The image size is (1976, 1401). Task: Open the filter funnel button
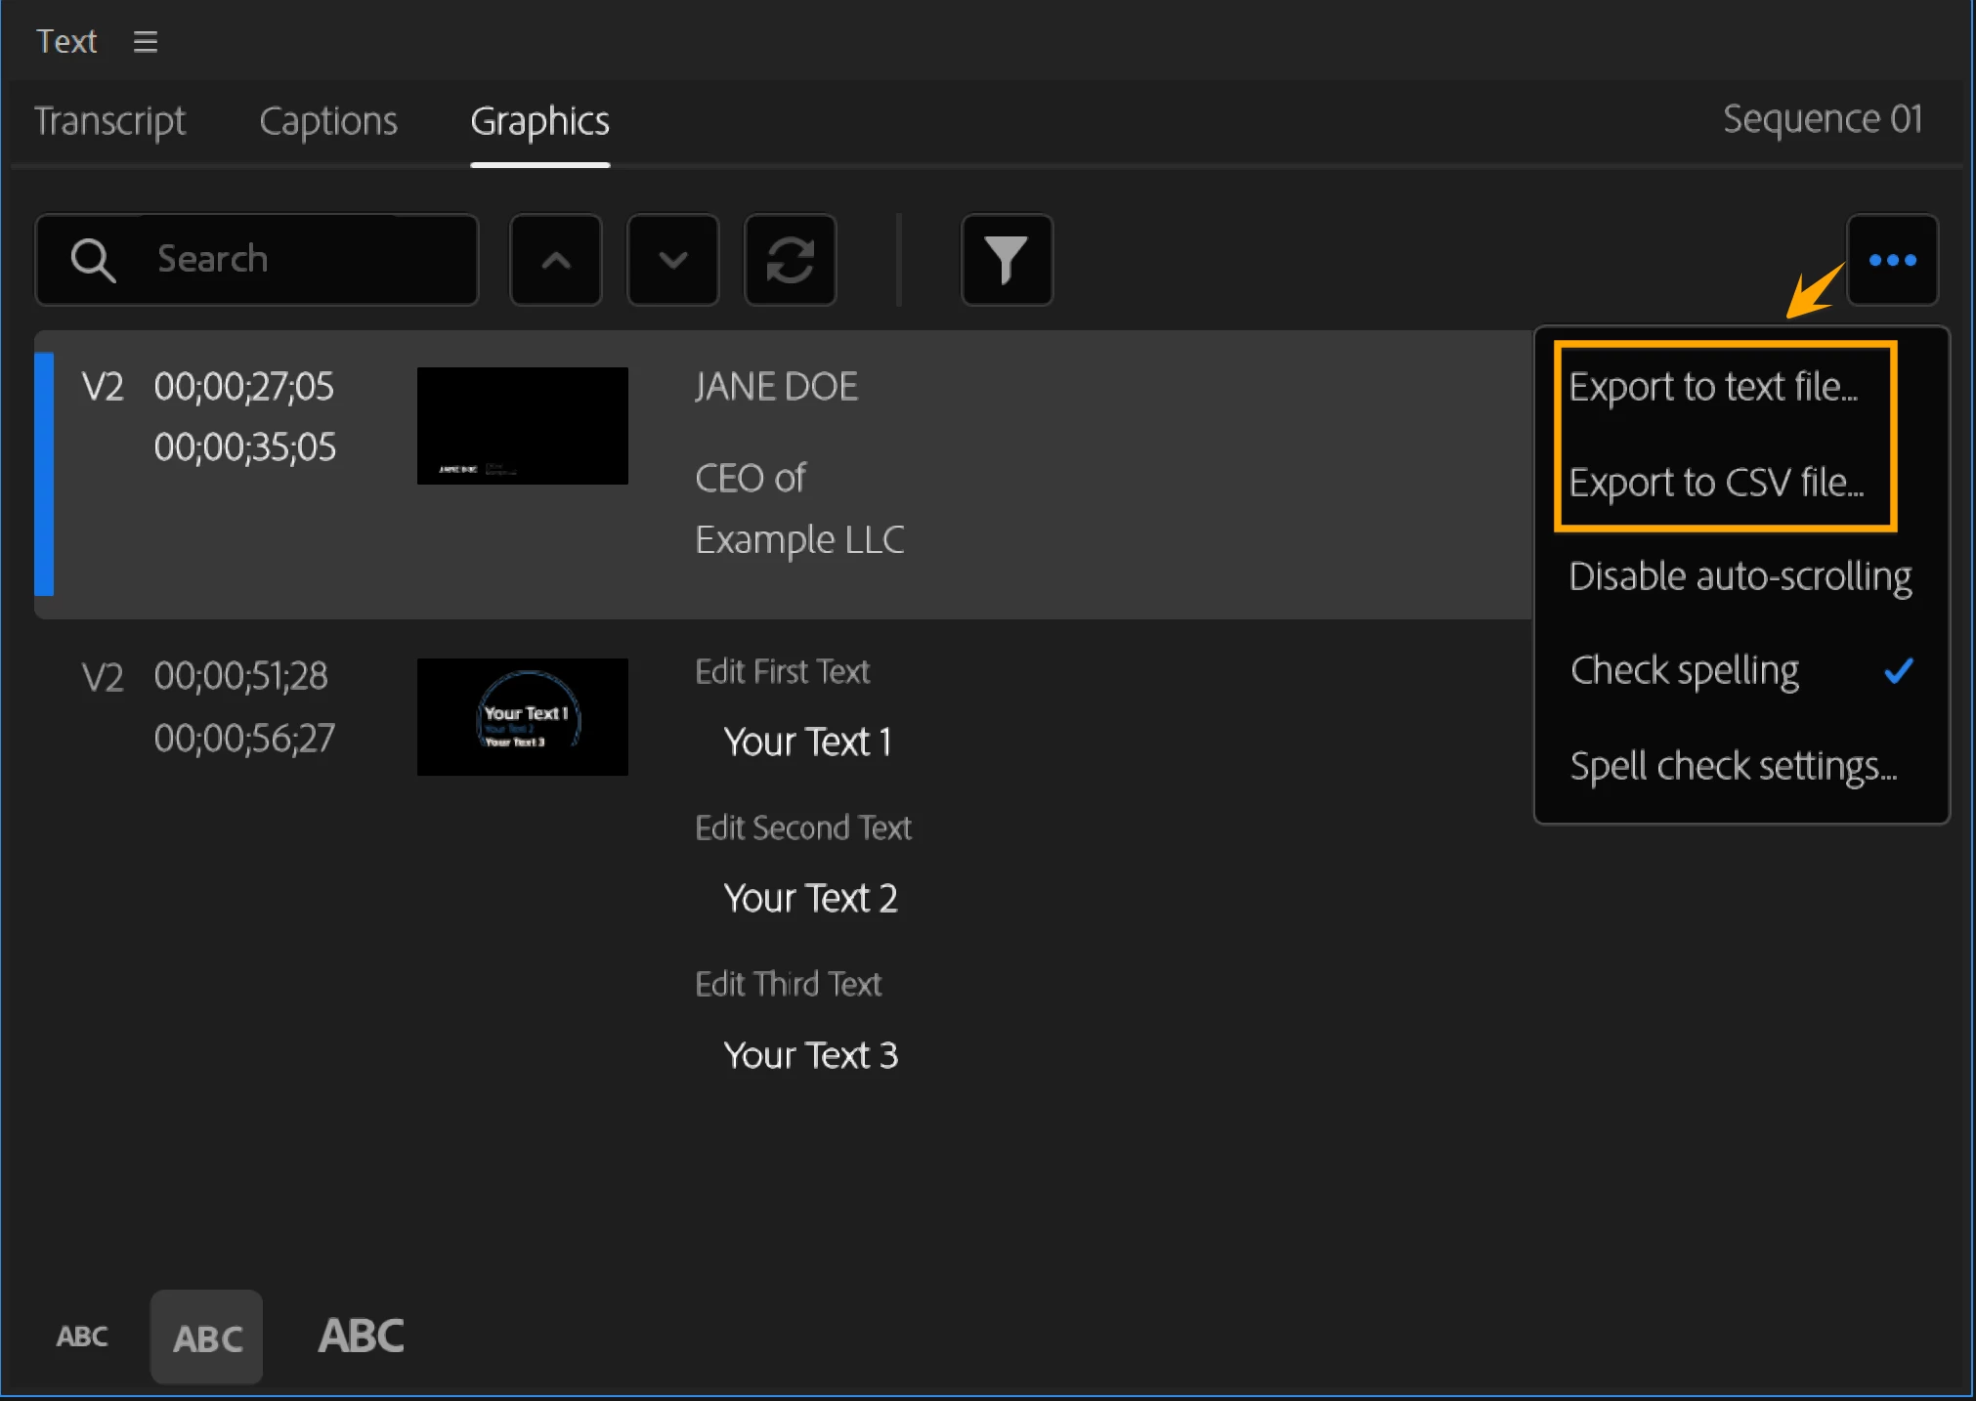point(1006,260)
